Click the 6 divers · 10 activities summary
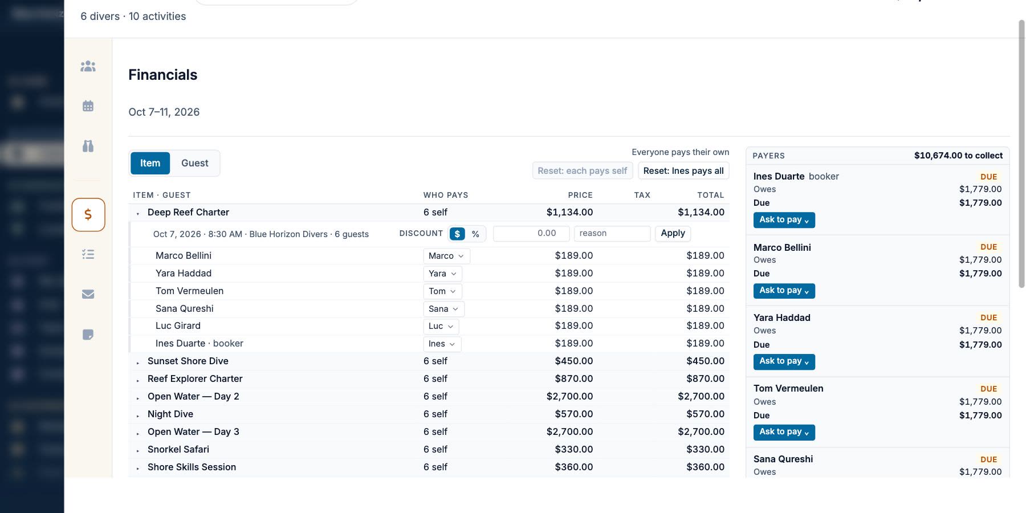Viewport: 1026px width, 513px height. coord(133,17)
